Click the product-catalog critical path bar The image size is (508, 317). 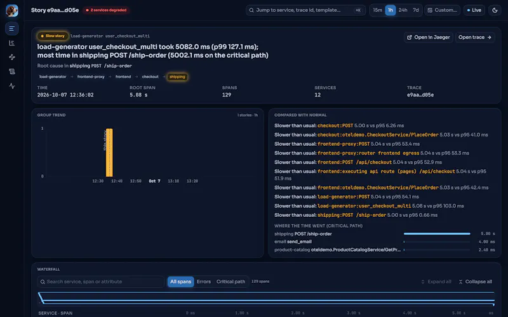(437, 250)
